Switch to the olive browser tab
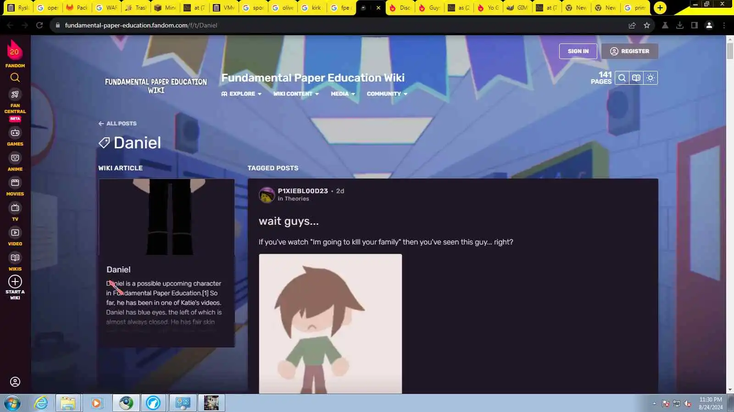The height and width of the screenshot is (412, 734). pyautogui.click(x=283, y=7)
